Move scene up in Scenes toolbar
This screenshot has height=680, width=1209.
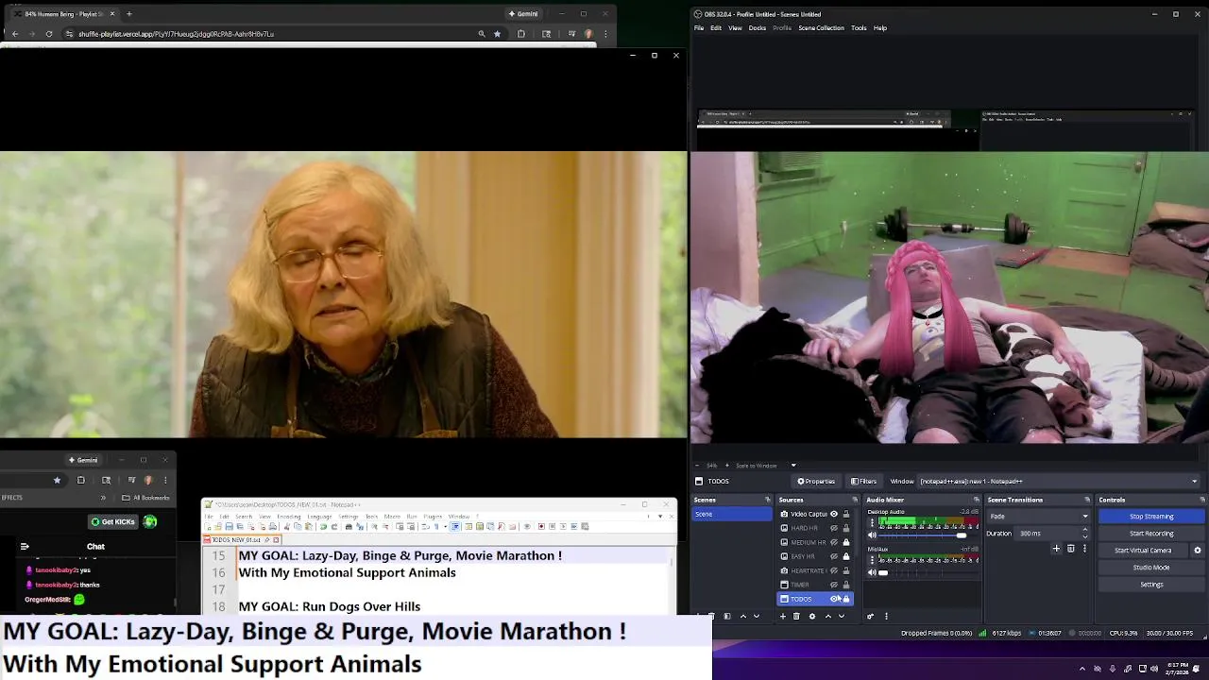point(743,616)
